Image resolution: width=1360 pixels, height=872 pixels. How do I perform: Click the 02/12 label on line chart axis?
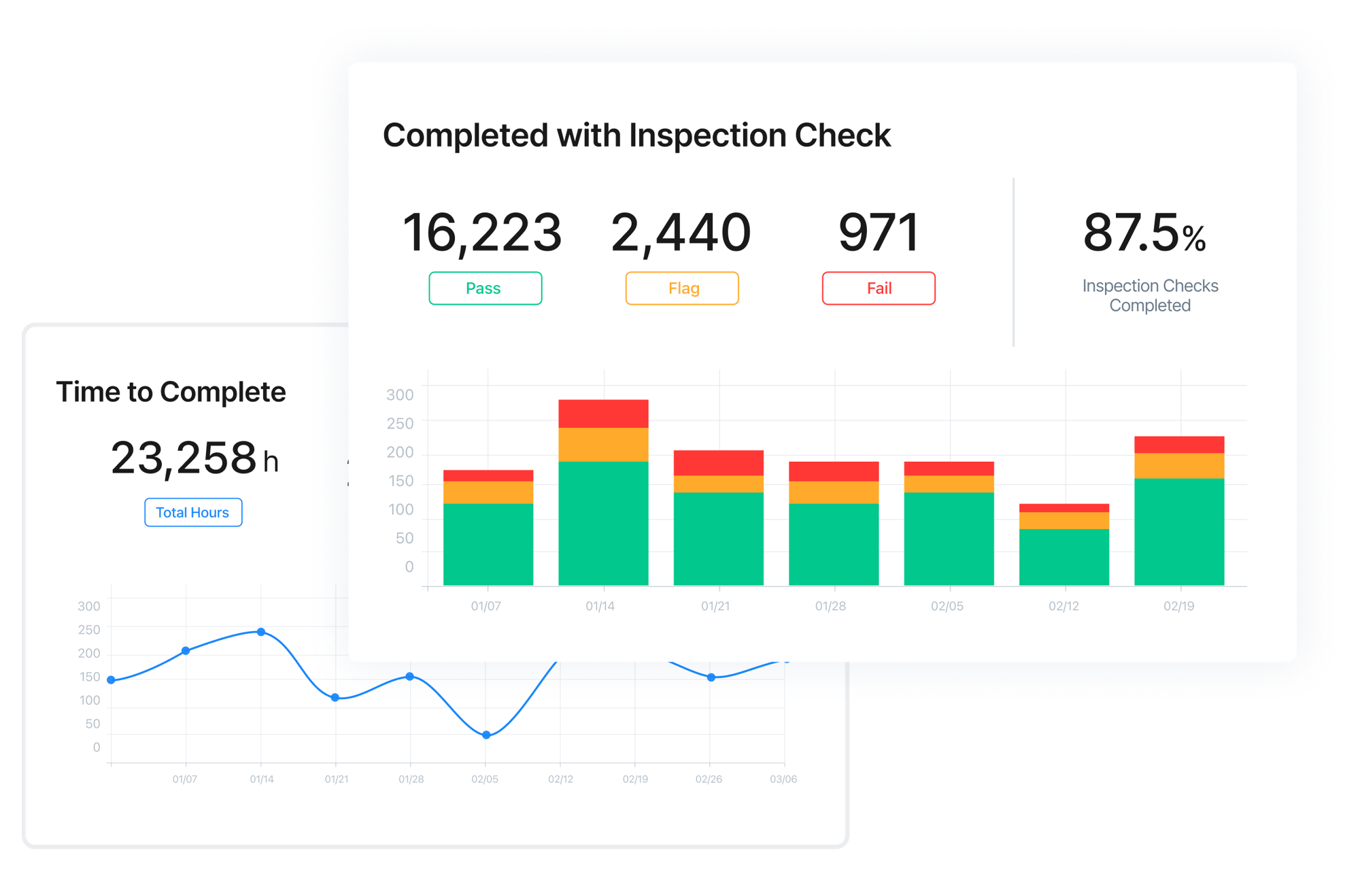click(x=560, y=779)
